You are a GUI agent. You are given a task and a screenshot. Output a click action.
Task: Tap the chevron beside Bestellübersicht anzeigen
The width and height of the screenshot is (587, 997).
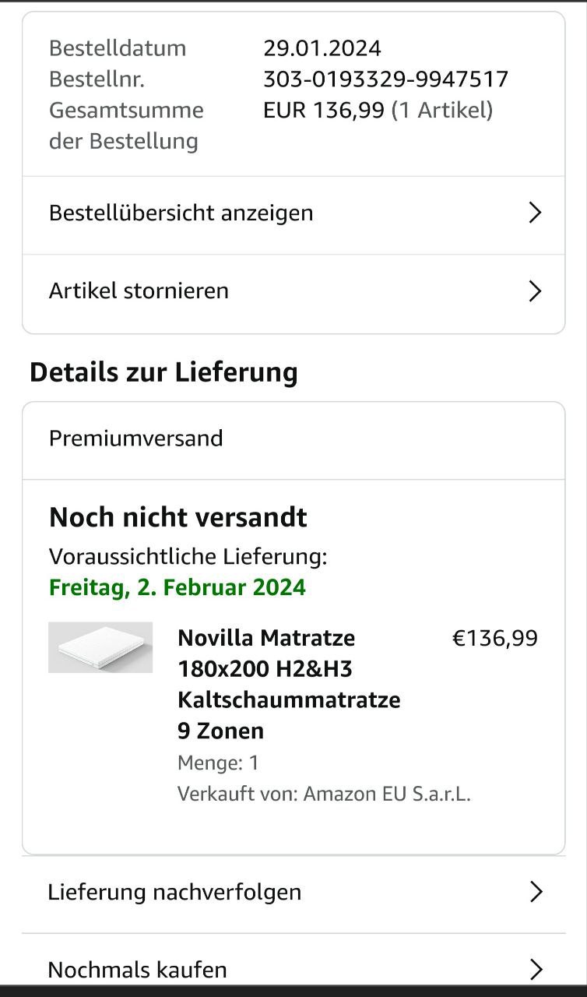click(535, 213)
